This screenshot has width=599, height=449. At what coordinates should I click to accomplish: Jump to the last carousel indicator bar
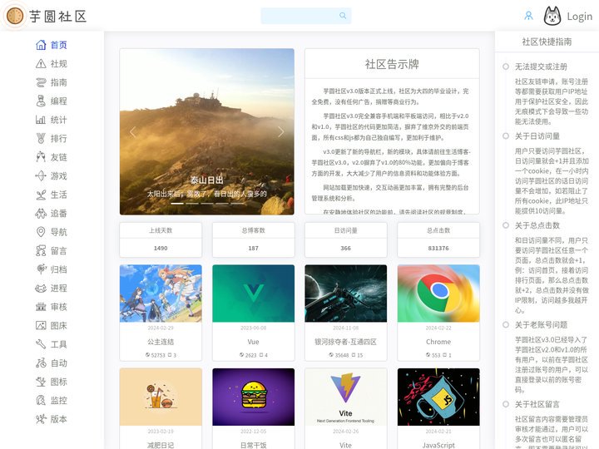[237, 204]
